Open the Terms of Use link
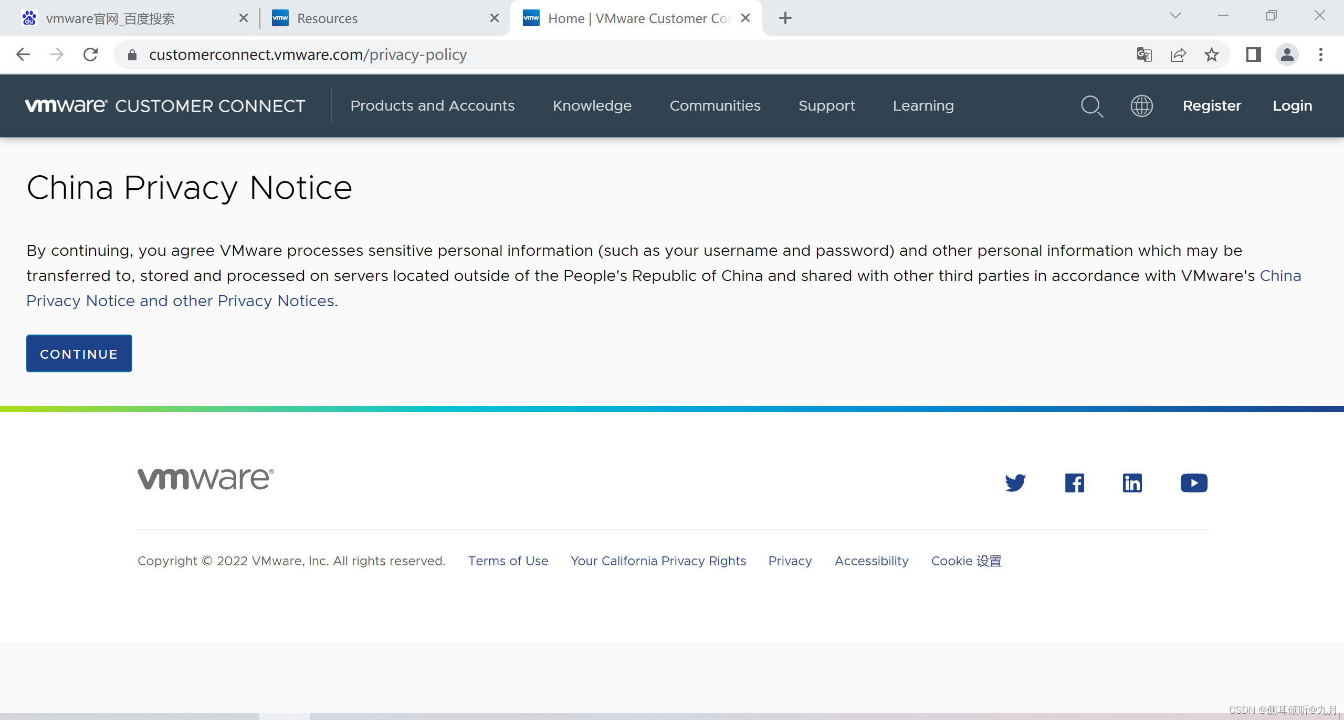 click(508, 561)
